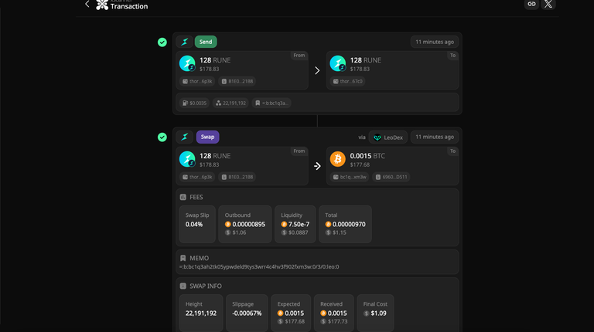This screenshot has width=594, height=332.
Task: Open sender address thor..6p3k in Send card
Action: [x=197, y=81]
